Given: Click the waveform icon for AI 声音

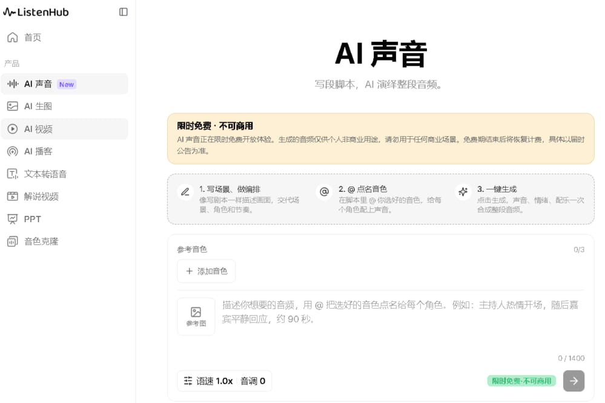Looking at the screenshot, I should click(13, 84).
